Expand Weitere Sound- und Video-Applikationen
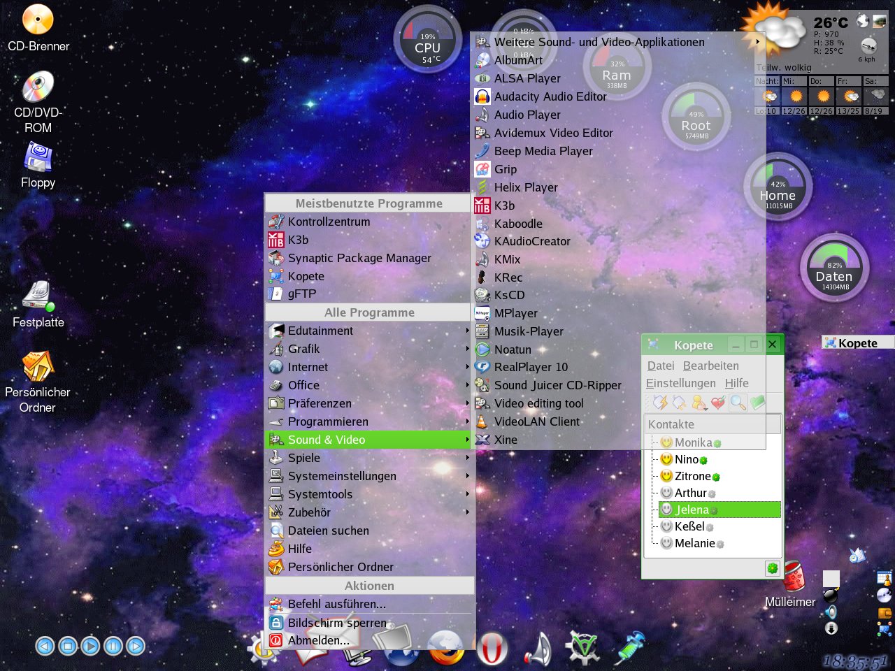The image size is (895, 671). [x=618, y=42]
